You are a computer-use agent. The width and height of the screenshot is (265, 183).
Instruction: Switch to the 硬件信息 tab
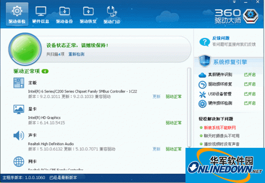coord(41,15)
